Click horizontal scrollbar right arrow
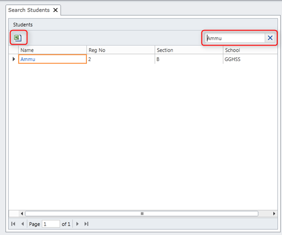Viewport: 282px width, 235px height. 274,213
